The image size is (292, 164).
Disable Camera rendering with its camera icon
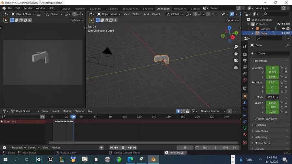click(288, 29)
